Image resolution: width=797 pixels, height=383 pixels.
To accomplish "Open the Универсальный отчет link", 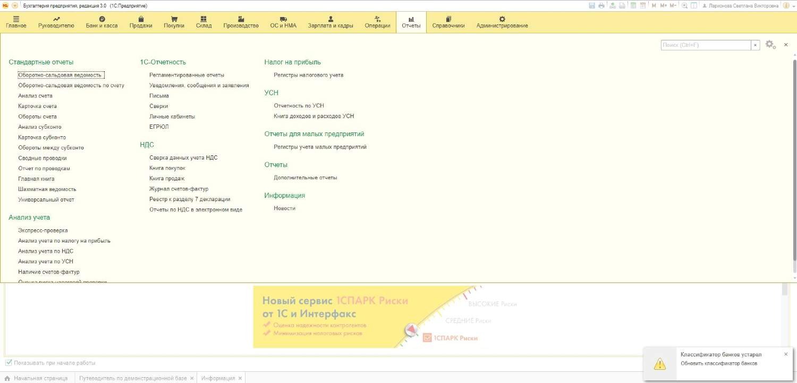I will coord(46,199).
